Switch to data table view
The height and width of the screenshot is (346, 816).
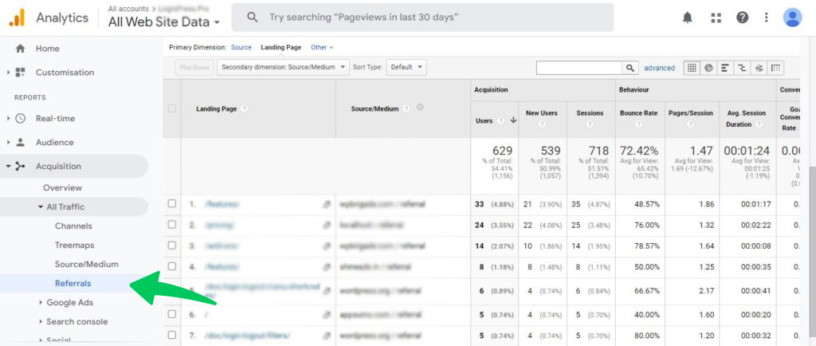tap(692, 68)
